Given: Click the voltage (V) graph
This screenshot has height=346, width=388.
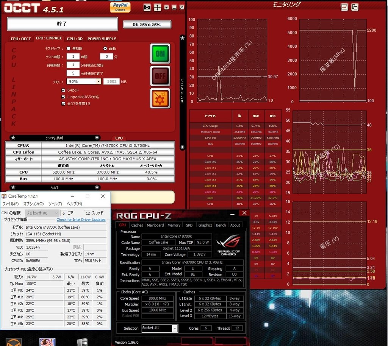Looking at the screenshot, I should [329, 243].
